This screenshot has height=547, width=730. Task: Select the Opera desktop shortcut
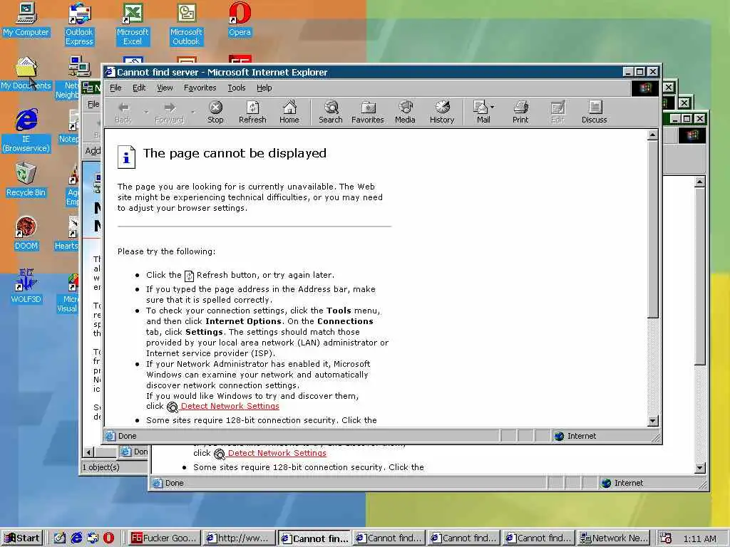[240, 20]
